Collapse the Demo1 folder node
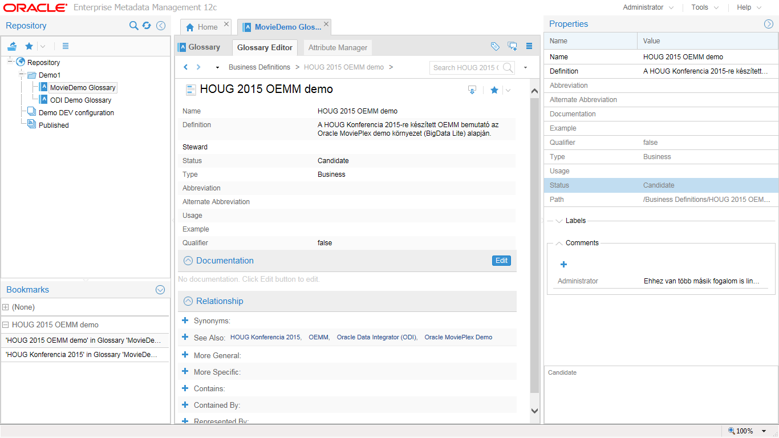The image size is (779, 438). tap(22, 75)
